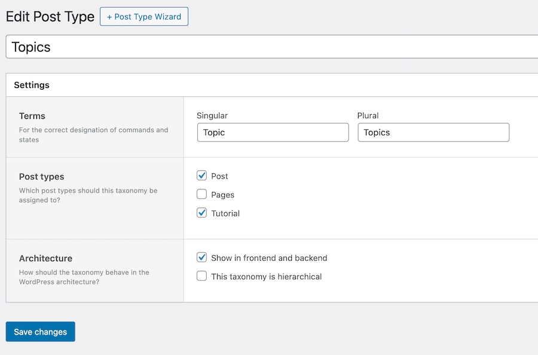Click the Edit Post Type heading
Viewport: 538px width, 355px height.
tap(50, 16)
